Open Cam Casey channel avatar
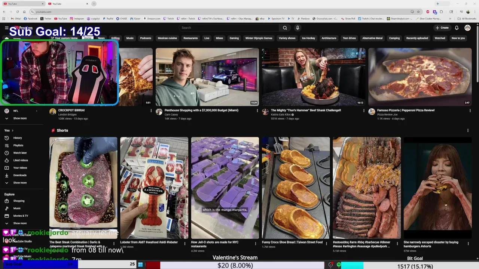The width and height of the screenshot is (479, 269). [x=159, y=112]
